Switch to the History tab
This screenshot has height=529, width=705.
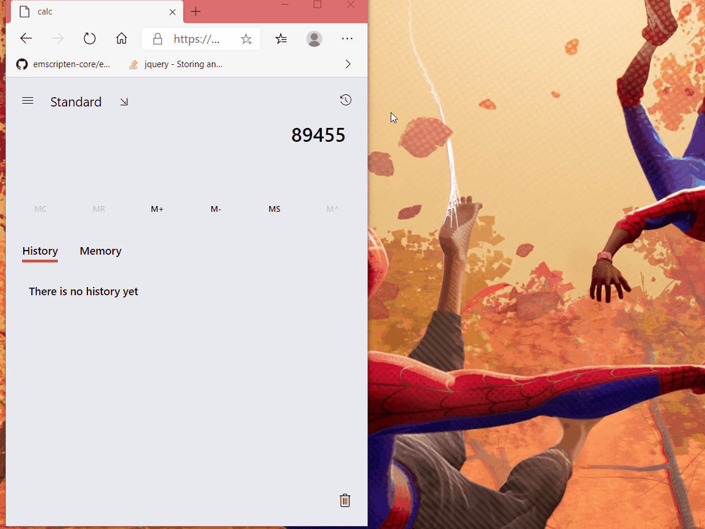point(40,251)
